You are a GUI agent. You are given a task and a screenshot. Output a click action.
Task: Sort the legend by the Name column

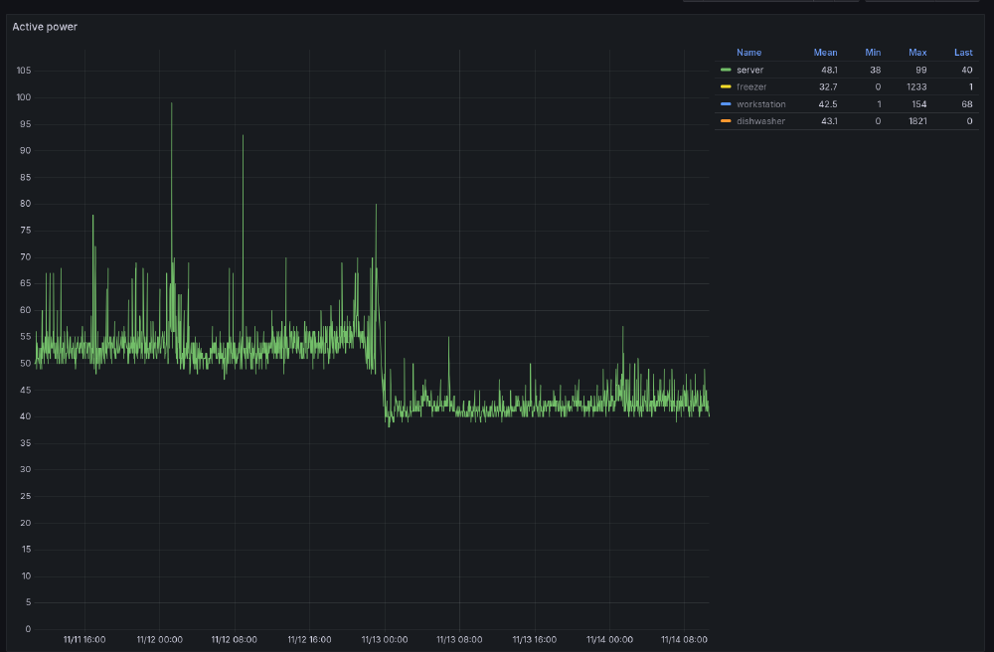pyautogui.click(x=748, y=53)
